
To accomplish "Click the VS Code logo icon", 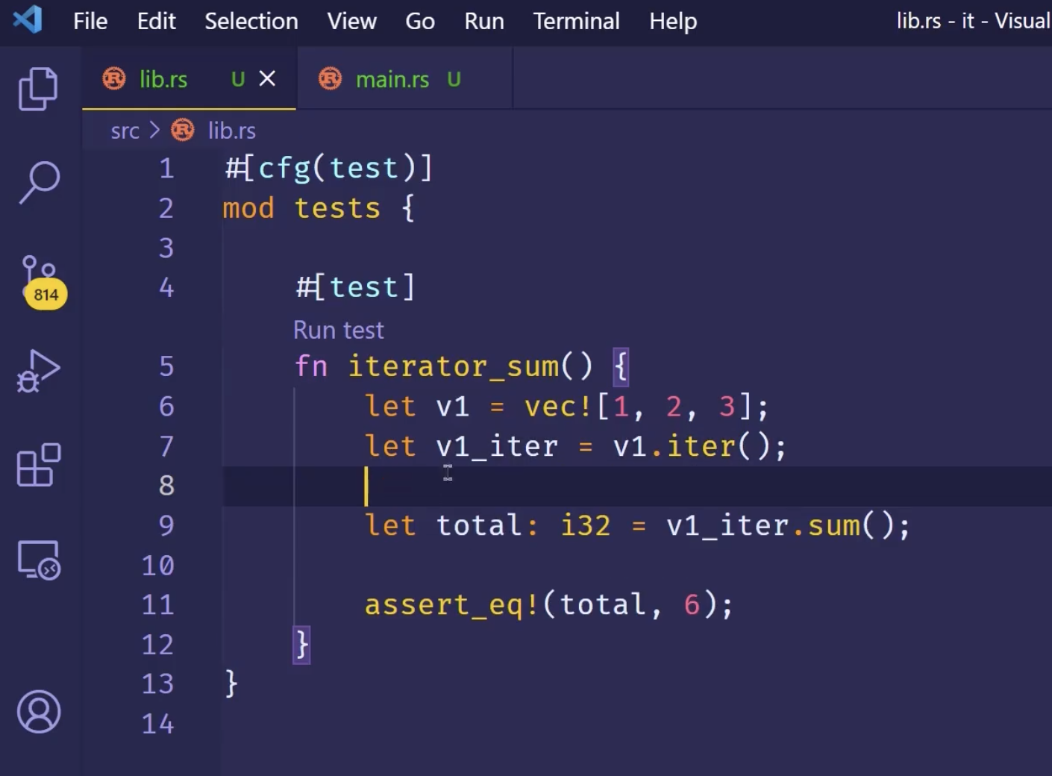I will [x=28, y=20].
